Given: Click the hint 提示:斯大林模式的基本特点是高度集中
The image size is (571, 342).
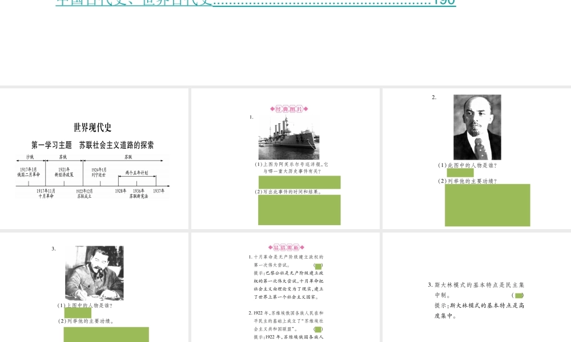Looking at the screenshot, I should [479, 311].
